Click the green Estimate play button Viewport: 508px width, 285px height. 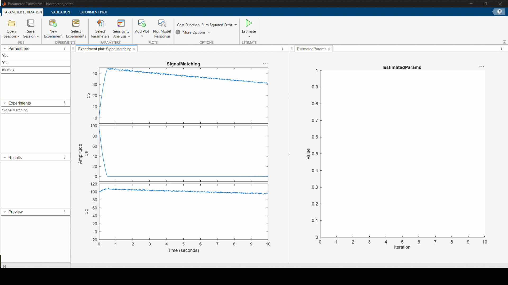249,23
